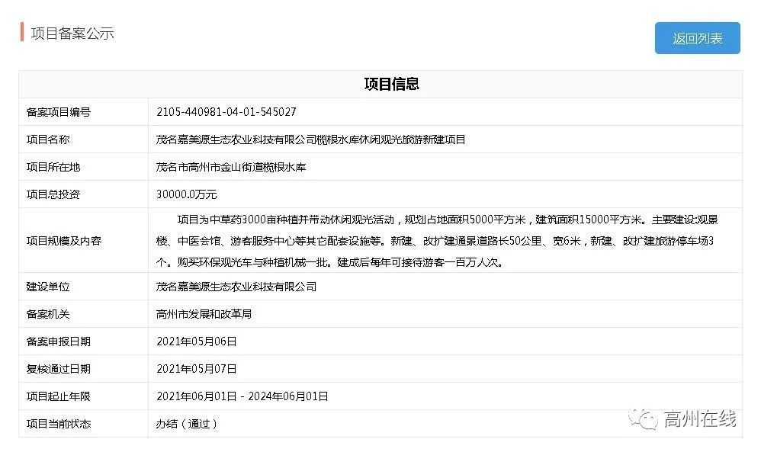This screenshot has width=761, height=452.
Task: Select date 2021年05月07日
Action: pyautogui.click(x=197, y=369)
